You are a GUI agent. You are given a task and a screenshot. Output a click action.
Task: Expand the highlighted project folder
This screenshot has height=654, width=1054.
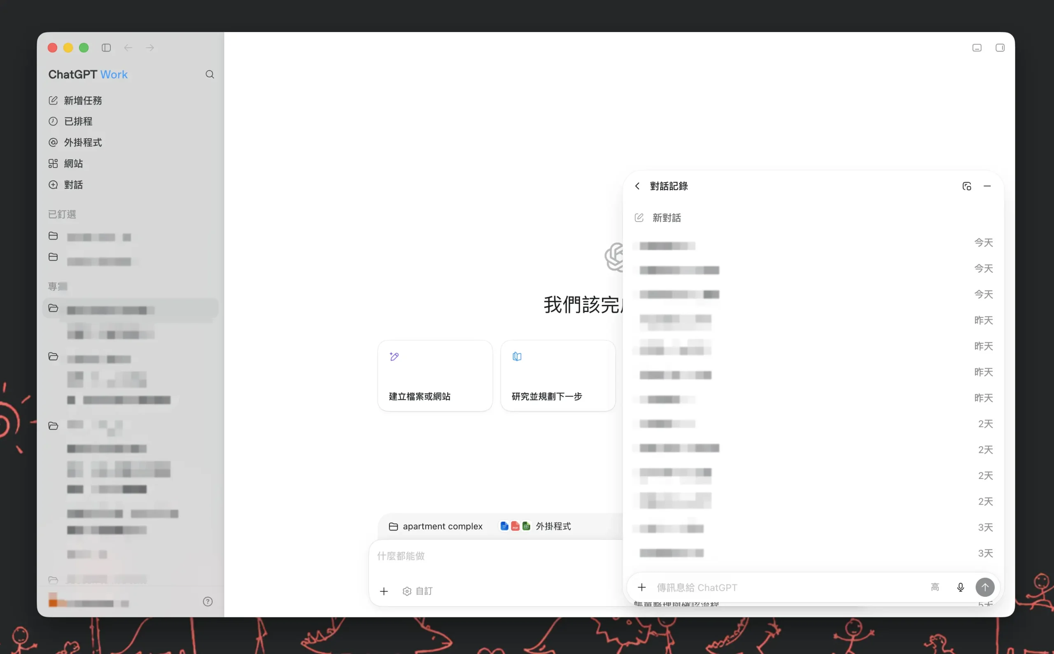131,308
